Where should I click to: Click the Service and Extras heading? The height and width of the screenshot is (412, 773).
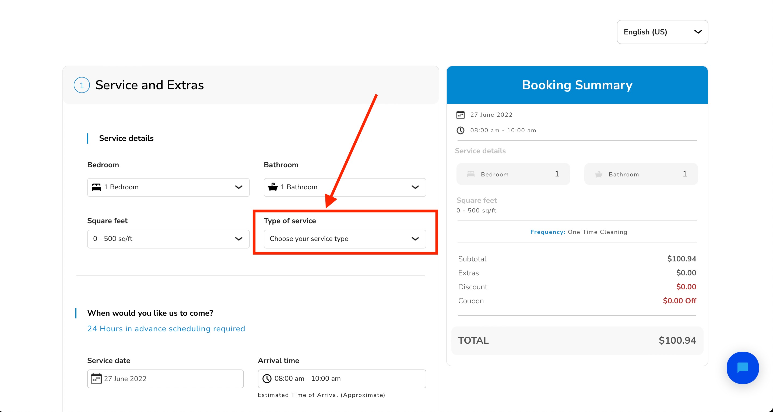pyautogui.click(x=149, y=85)
